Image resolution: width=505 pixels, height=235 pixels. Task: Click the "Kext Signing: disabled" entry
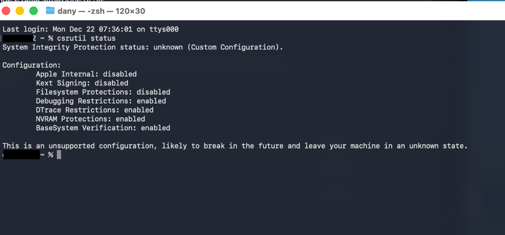coord(82,83)
